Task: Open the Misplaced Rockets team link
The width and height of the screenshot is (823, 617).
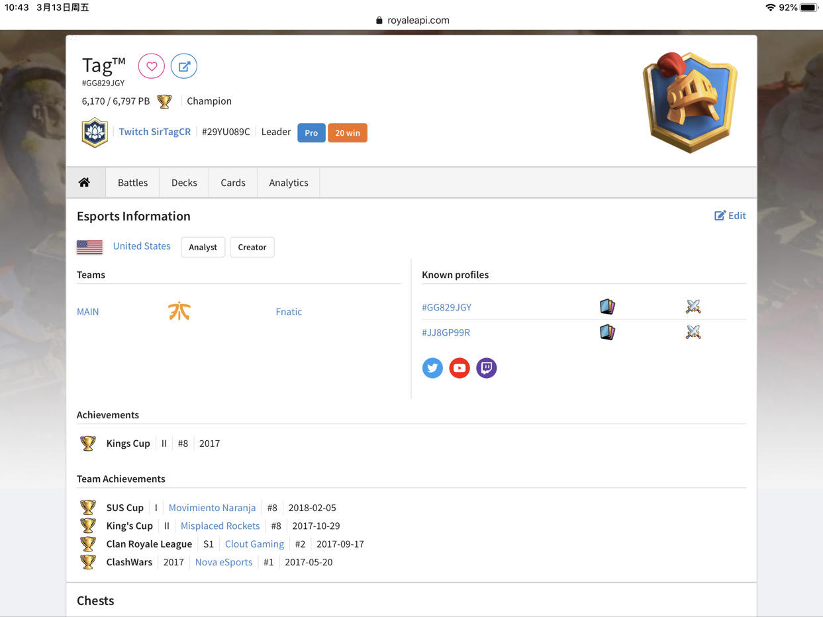Action: click(x=220, y=526)
